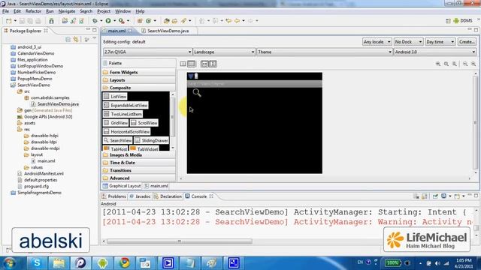This screenshot has height=270, width=481.
Task: Select the ListView palette widget
Action: coord(115,97)
